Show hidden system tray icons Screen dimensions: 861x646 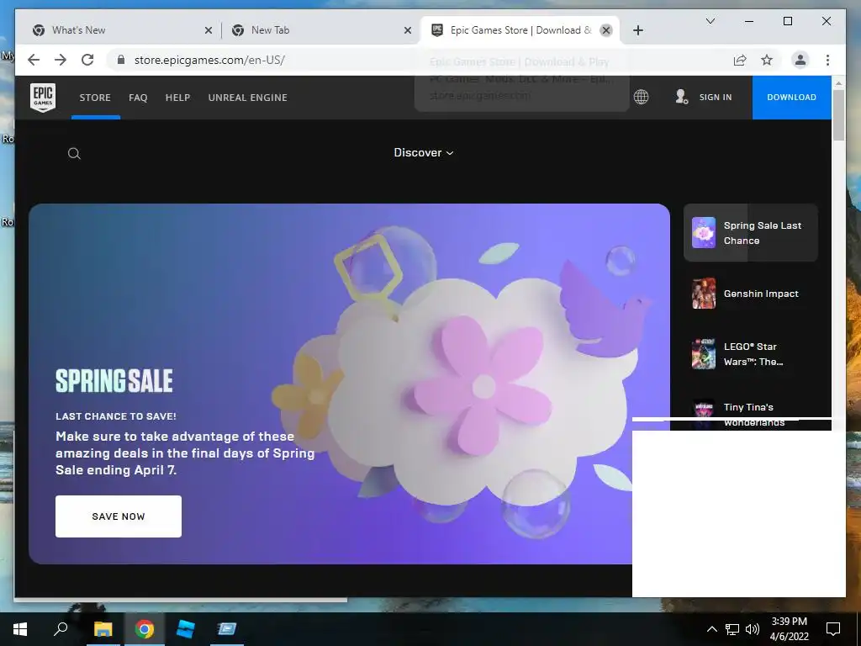tap(711, 629)
